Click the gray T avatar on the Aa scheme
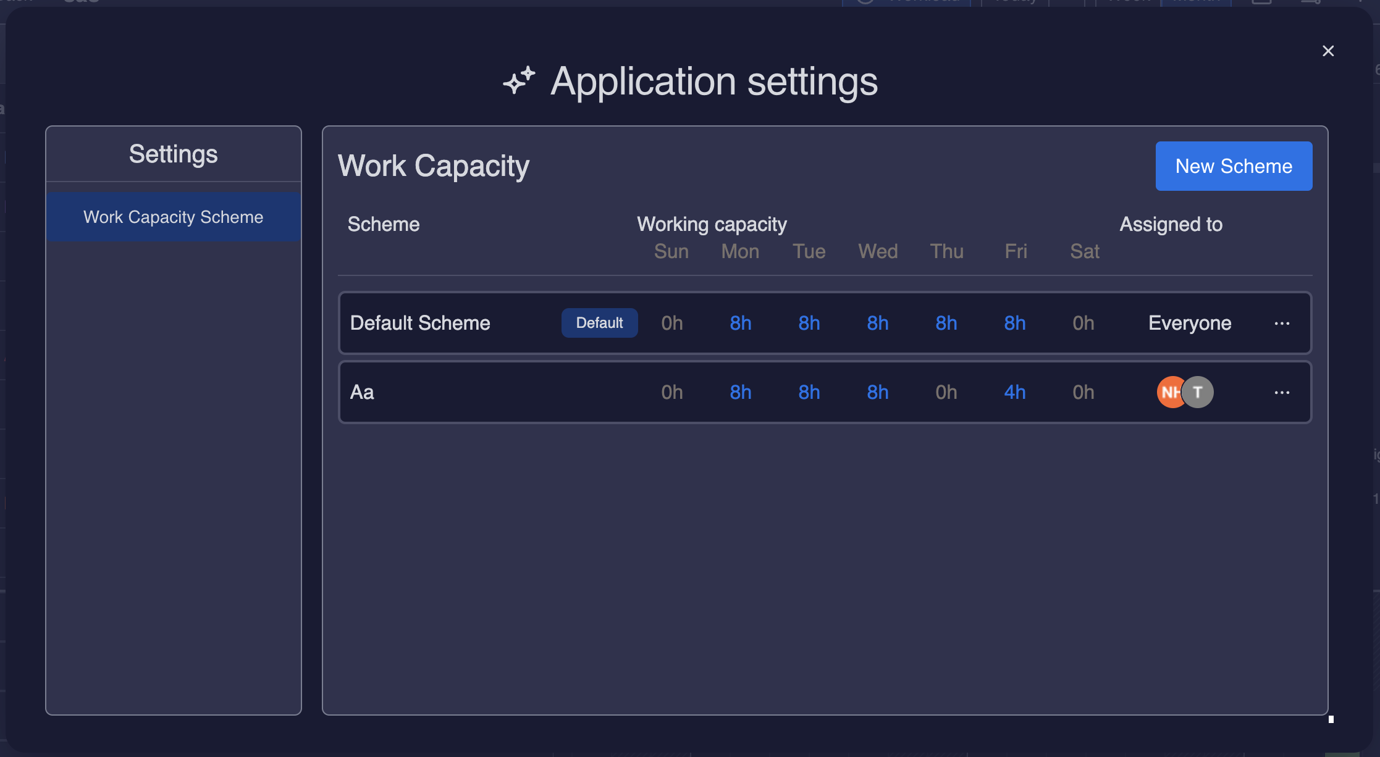The width and height of the screenshot is (1380, 757). click(1197, 392)
